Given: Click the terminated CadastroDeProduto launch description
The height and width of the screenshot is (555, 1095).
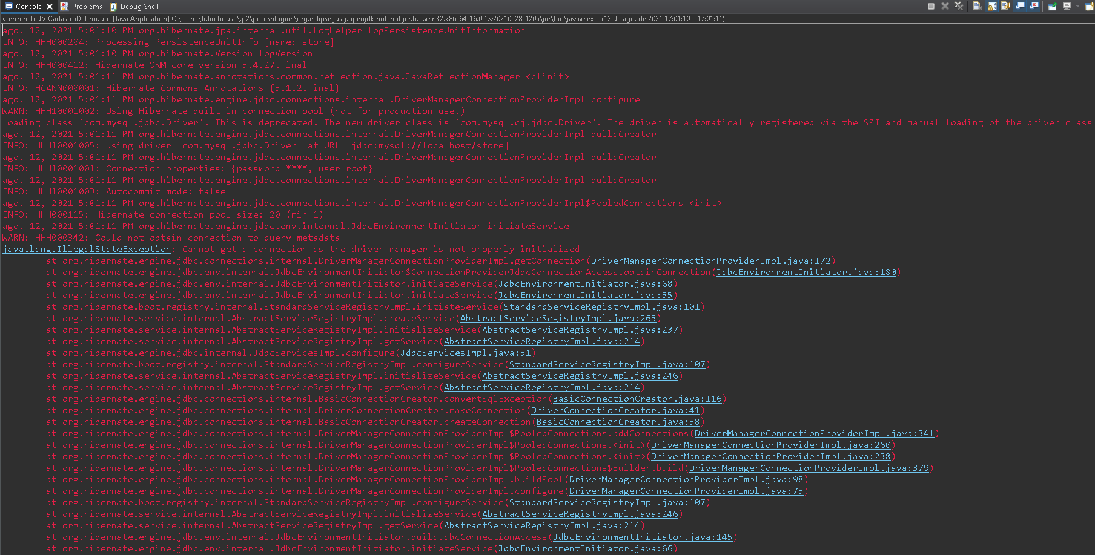Looking at the screenshot, I should (363, 19).
